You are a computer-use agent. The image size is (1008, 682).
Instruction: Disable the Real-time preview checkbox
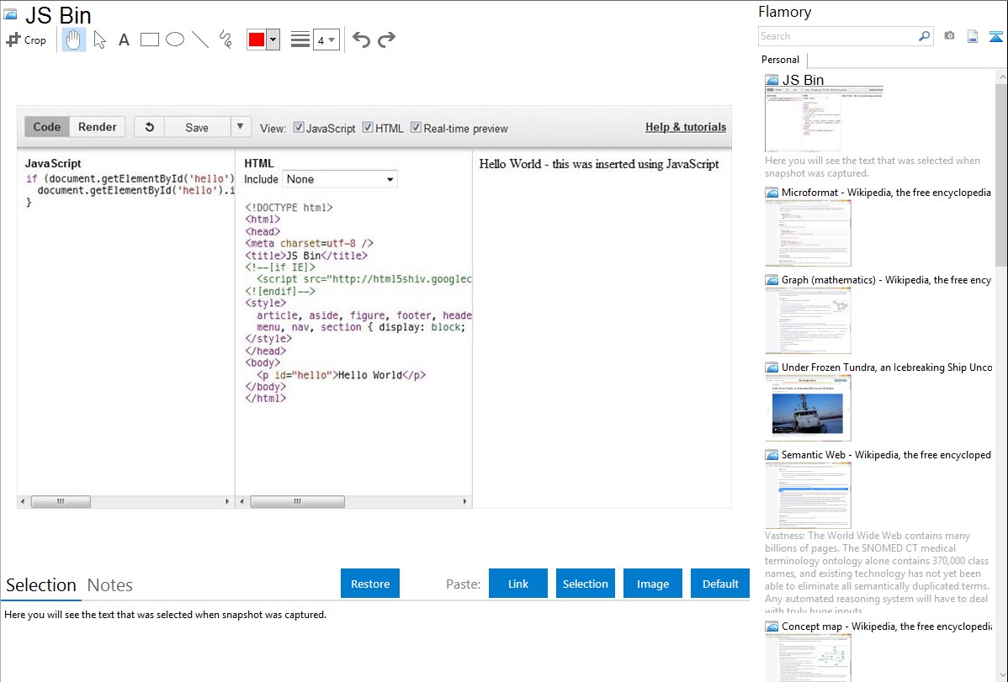pyautogui.click(x=416, y=128)
